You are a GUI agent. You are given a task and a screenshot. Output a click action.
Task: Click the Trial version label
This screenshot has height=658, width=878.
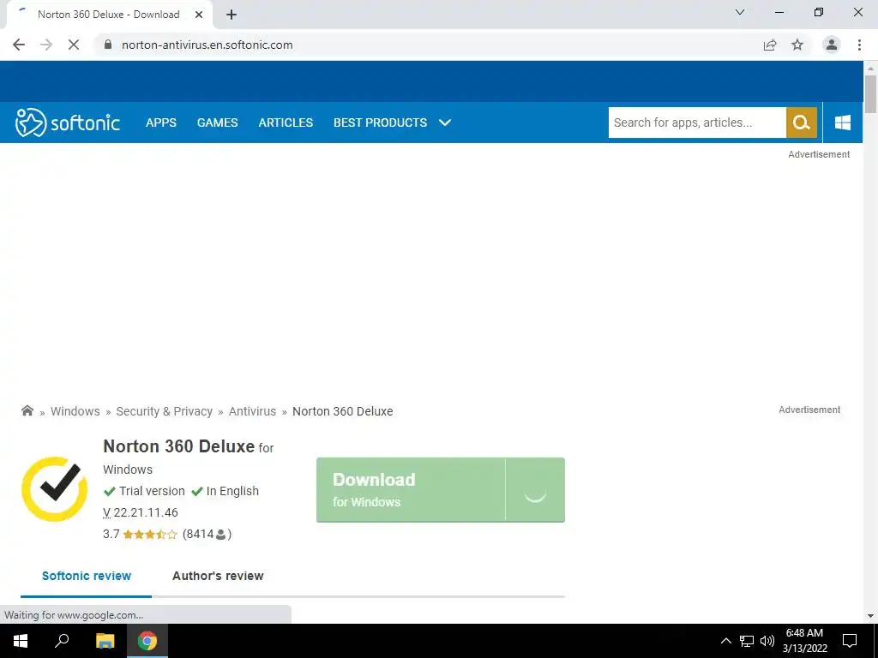coord(152,491)
